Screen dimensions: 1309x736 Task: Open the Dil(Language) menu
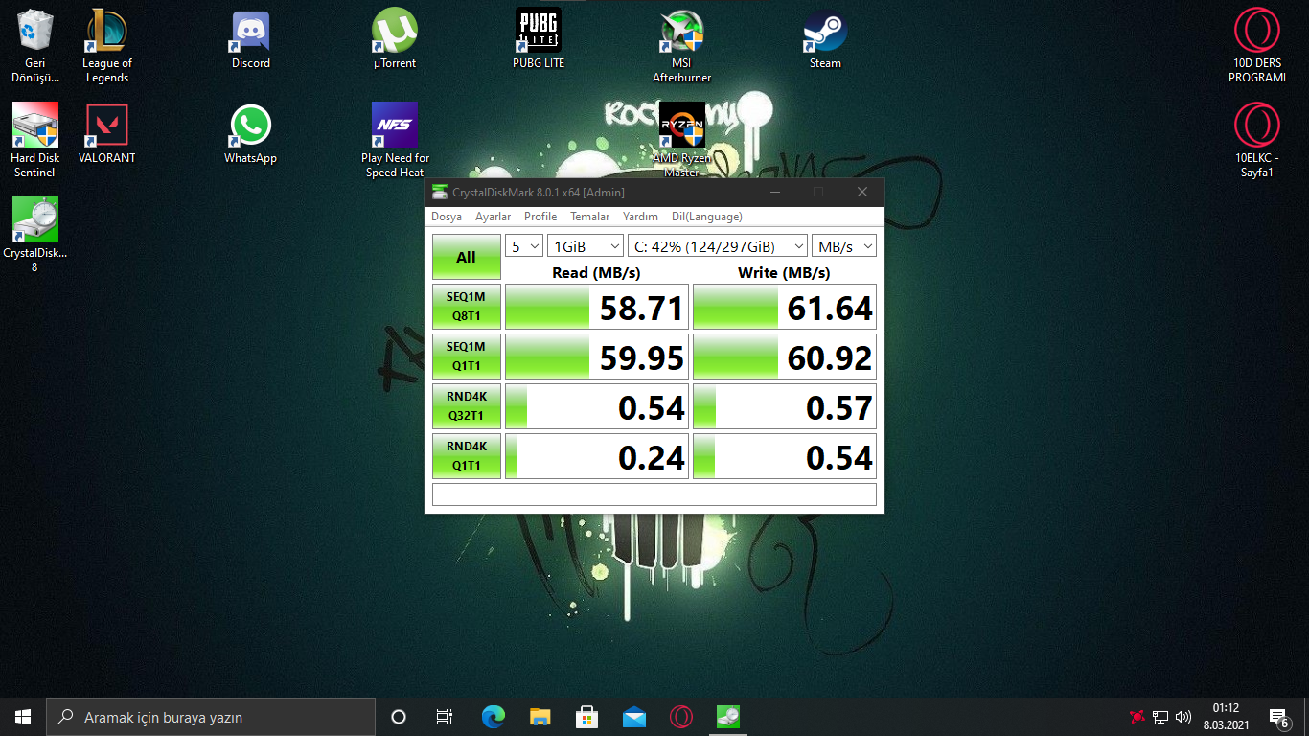706,217
